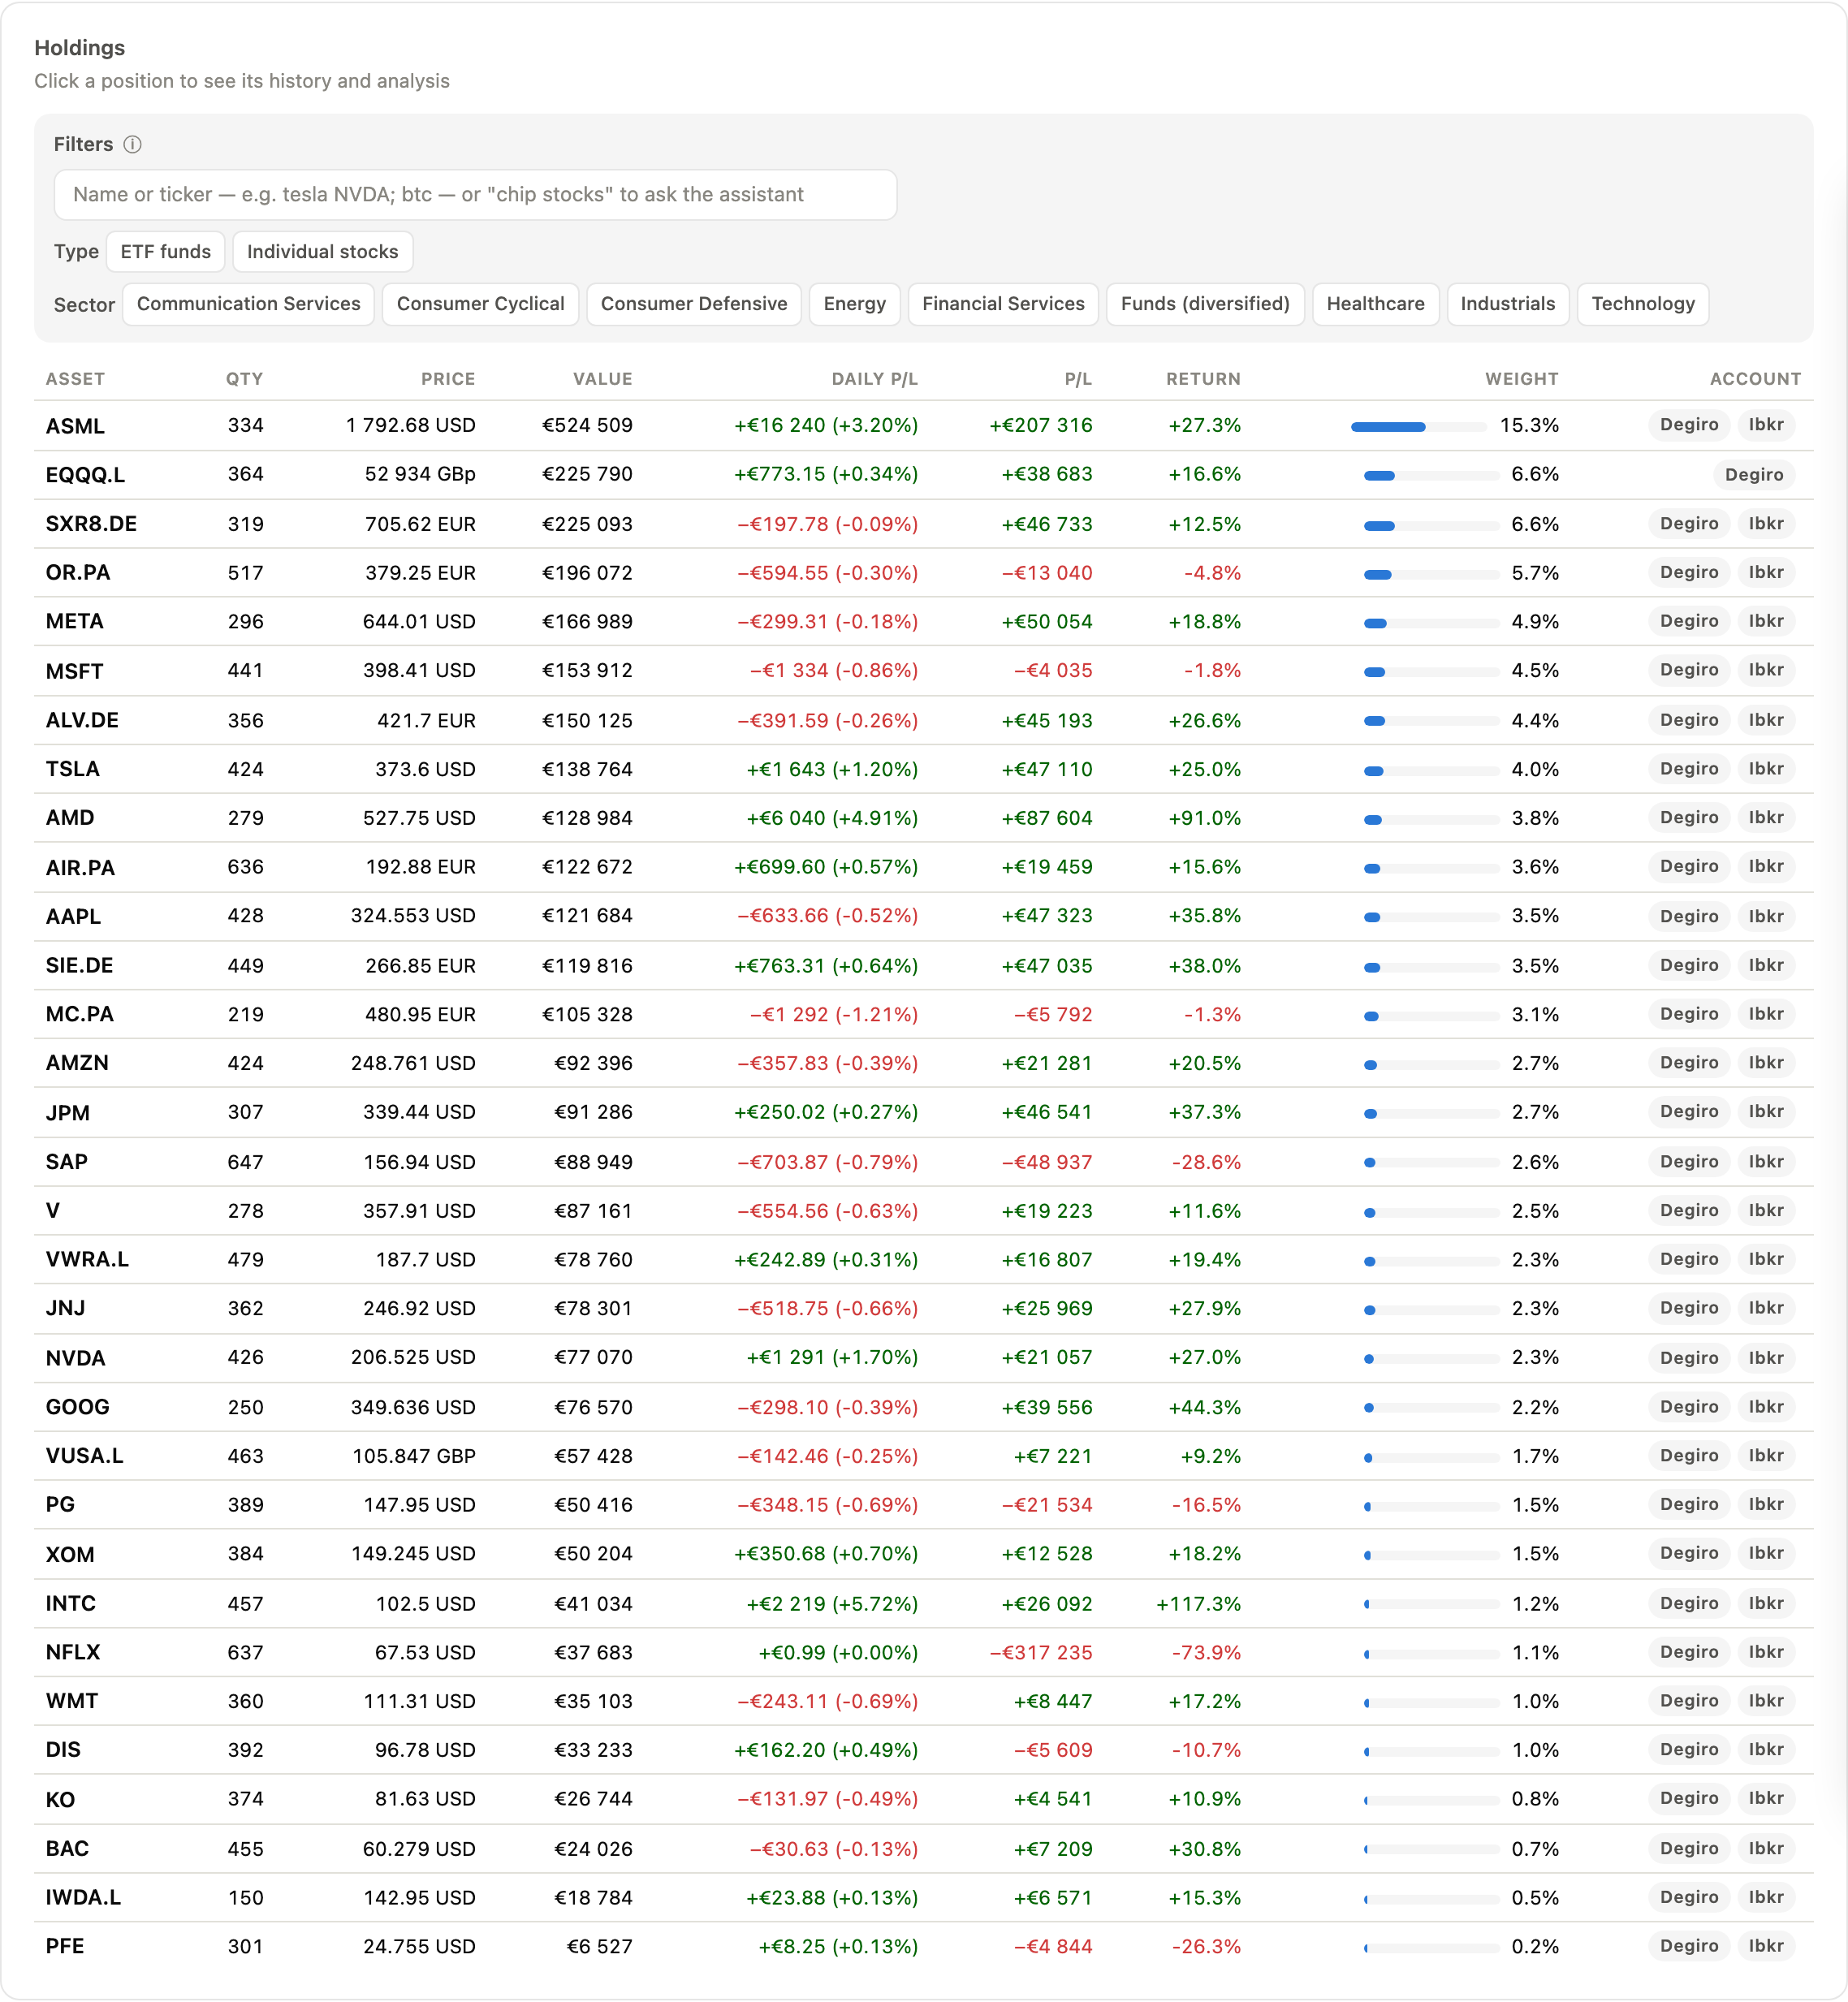Toggle the Consumer Defensive sector filter

coord(694,304)
